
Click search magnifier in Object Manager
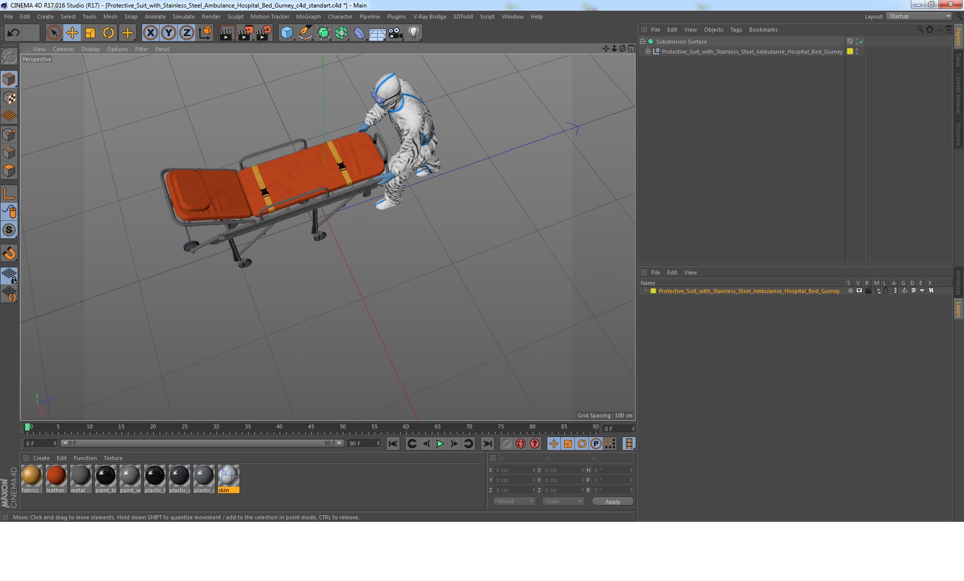pos(920,30)
